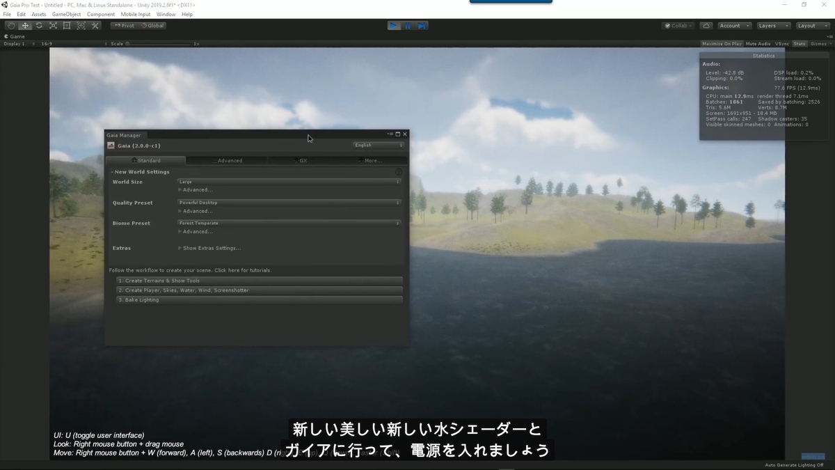Collapse the New World Settings section
The width and height of the screenshot is (835, 470).
[140, 172]
